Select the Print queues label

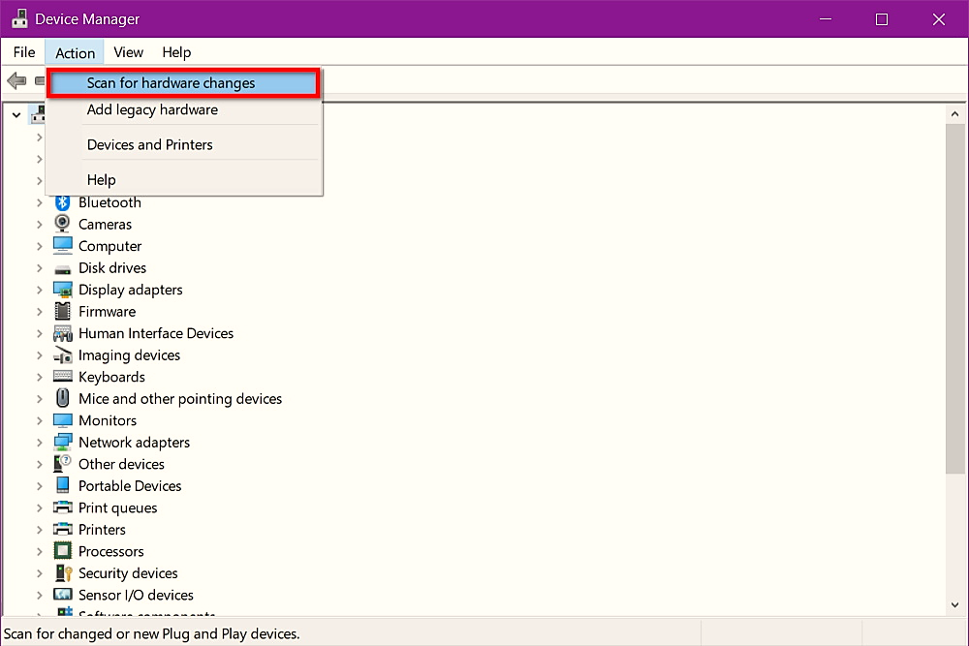coord(117,508)
